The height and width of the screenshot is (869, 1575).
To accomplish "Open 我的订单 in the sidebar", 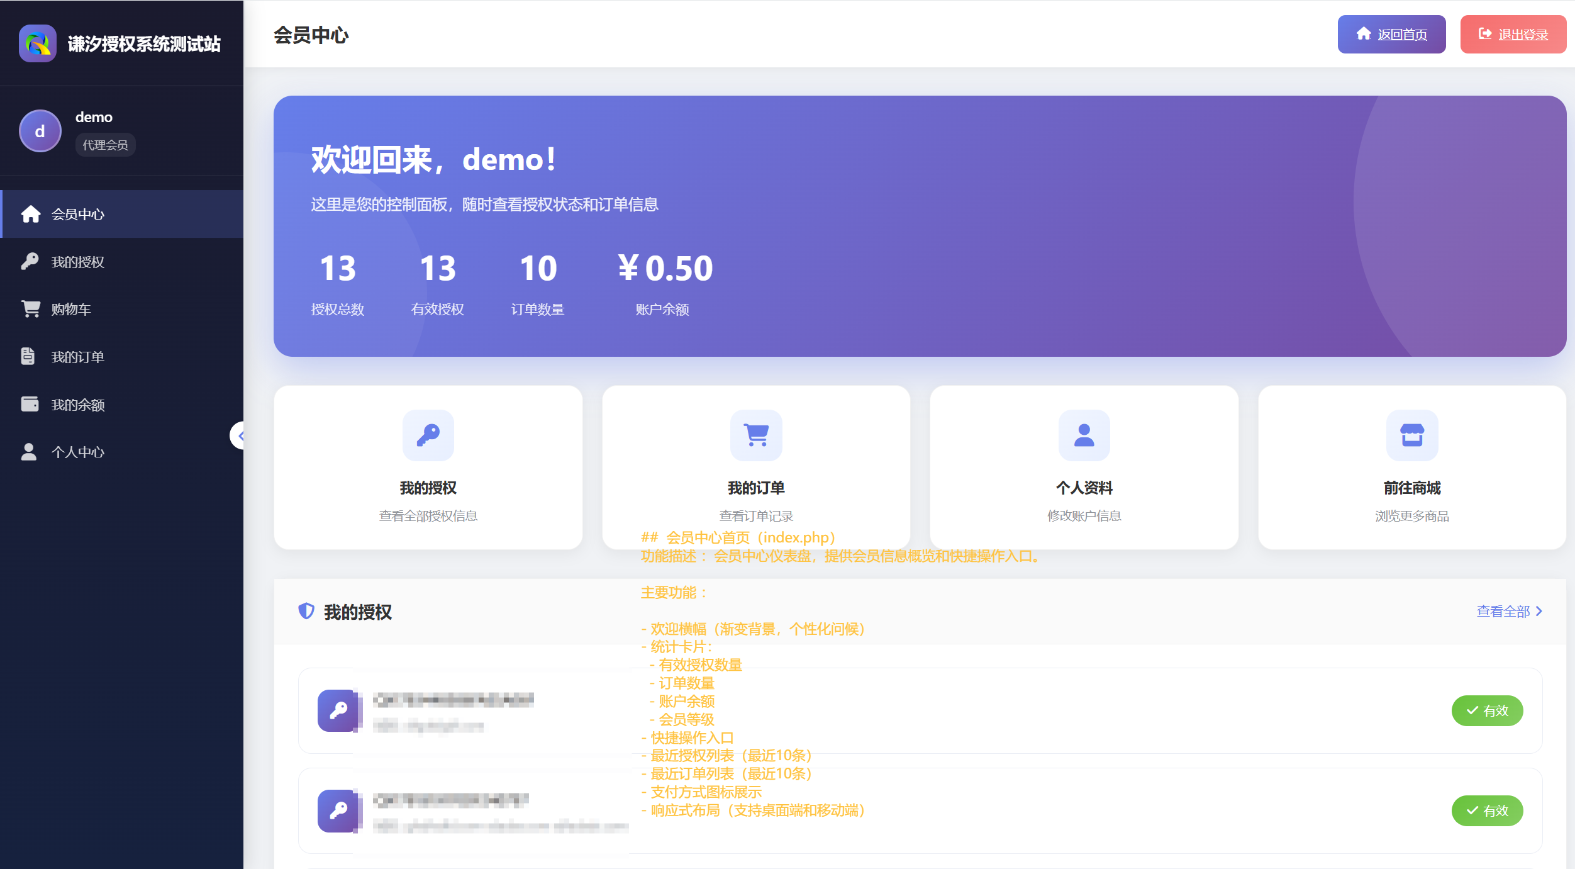I will pos(123,357).
